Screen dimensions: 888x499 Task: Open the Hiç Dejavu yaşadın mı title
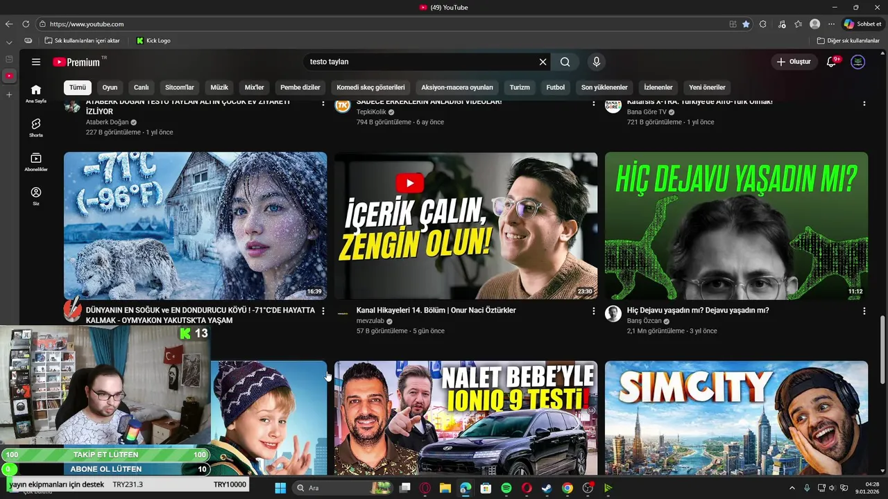[x=698, y=310]
